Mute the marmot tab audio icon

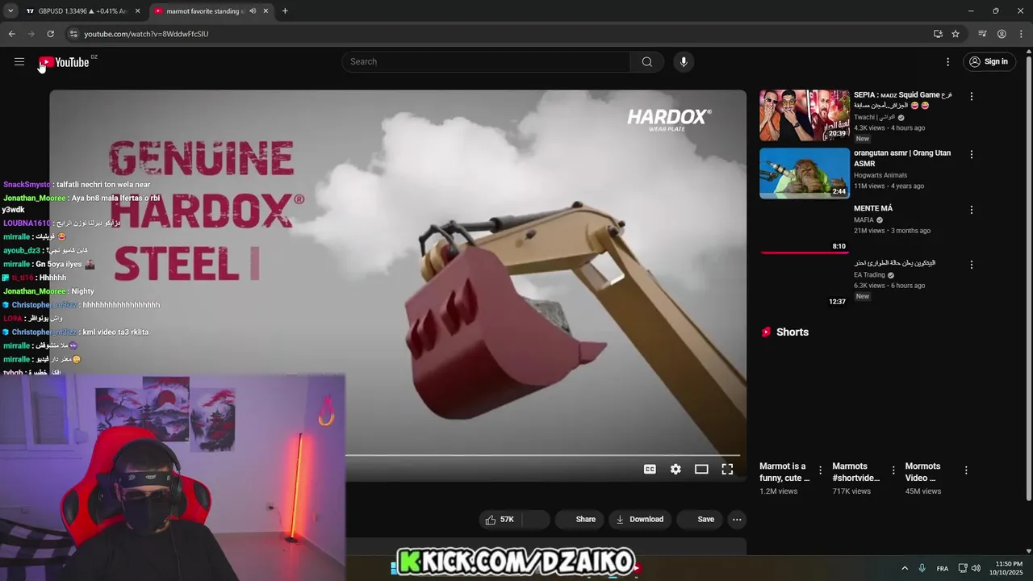point(253,11)
